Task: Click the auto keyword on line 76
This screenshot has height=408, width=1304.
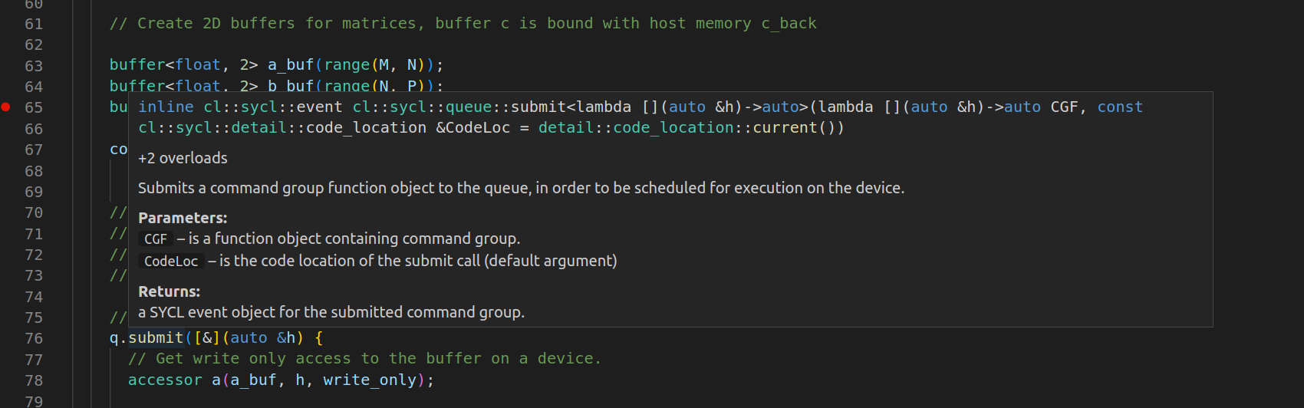Action: 249,338
